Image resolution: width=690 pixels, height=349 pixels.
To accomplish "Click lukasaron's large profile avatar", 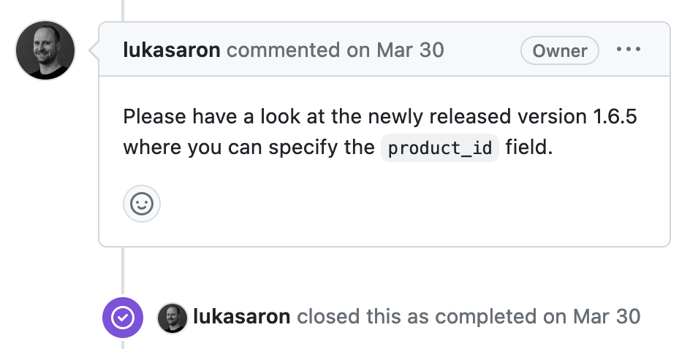I will coord(45,50).
